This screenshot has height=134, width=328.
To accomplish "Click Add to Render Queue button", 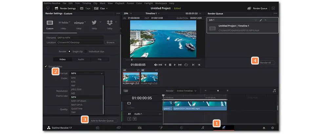I will [x=102, y=121].
